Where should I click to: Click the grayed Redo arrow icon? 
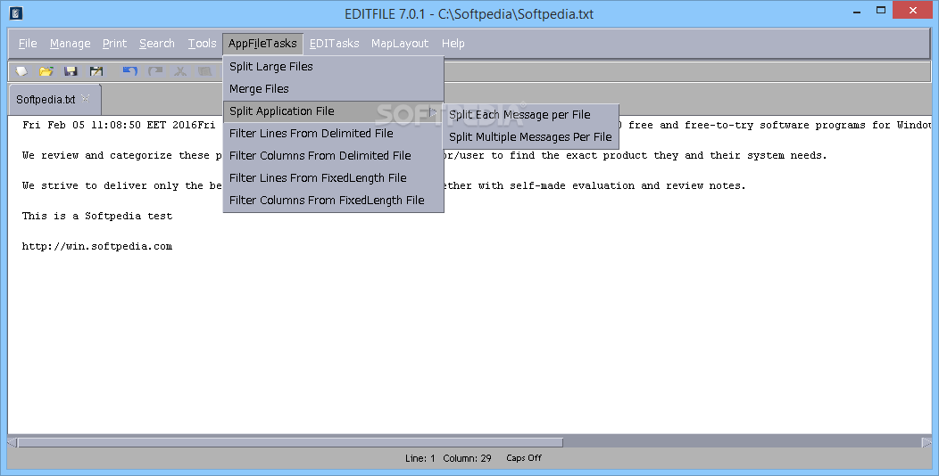155,71
